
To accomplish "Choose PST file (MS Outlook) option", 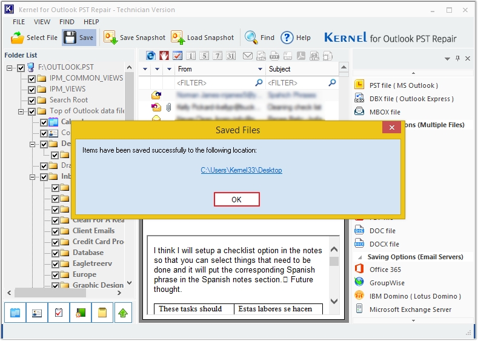I will point(397,85).
